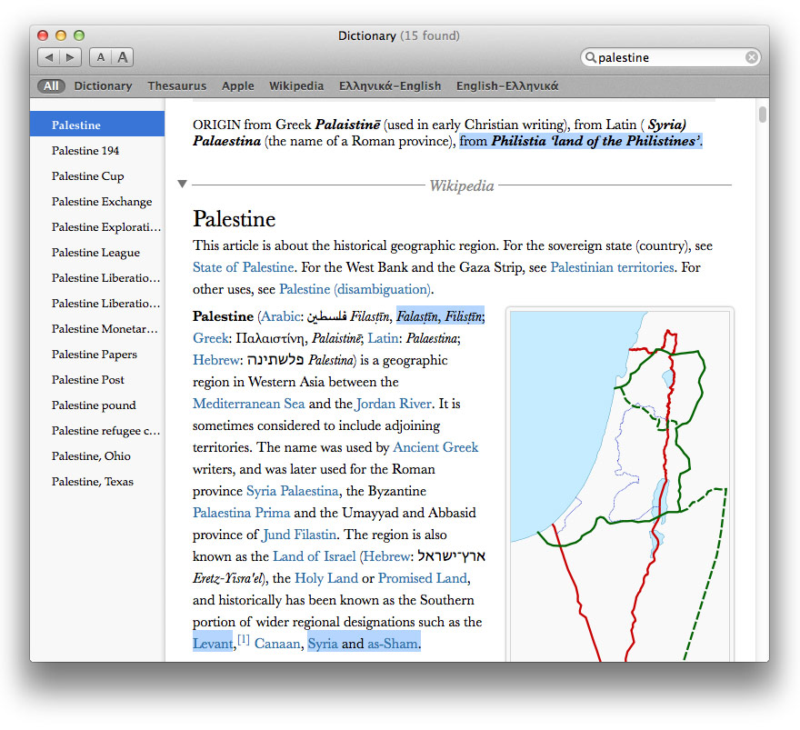Open the Palaestina Prima link

pyautogui.click(x=241, y=513)
